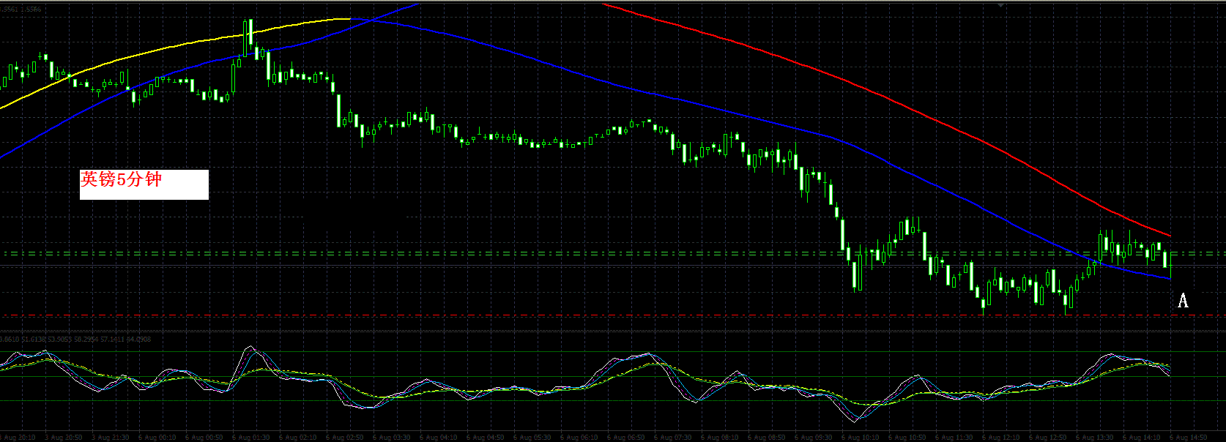1226x442 pixels.
Task: Click the chart shift triangle marker at top
Action: (x=1000, y=5)
